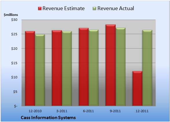Select the green actual bar for 12-2010

coord(40,70)
